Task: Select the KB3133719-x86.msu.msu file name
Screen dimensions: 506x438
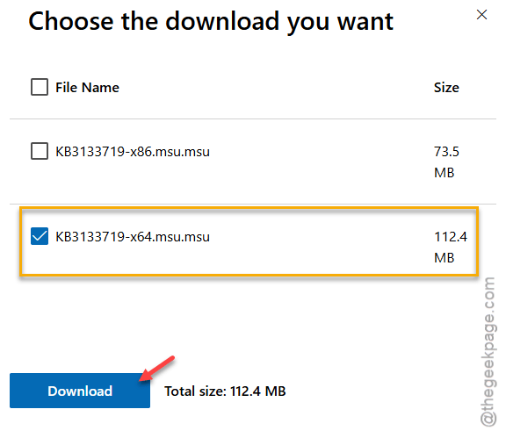Action: click(x=133, y=152)
